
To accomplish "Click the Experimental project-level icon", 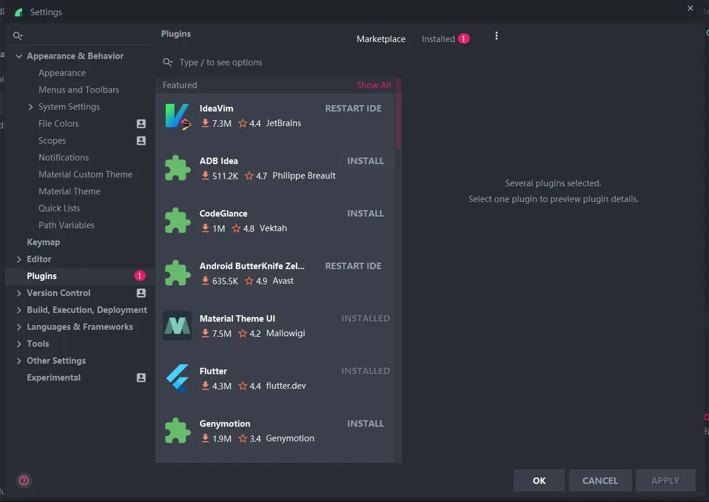I will pyautogui.click(x=141, y=378).
